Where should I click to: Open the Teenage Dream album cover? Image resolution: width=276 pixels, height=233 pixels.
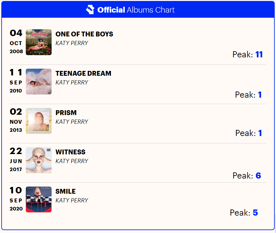39,82
